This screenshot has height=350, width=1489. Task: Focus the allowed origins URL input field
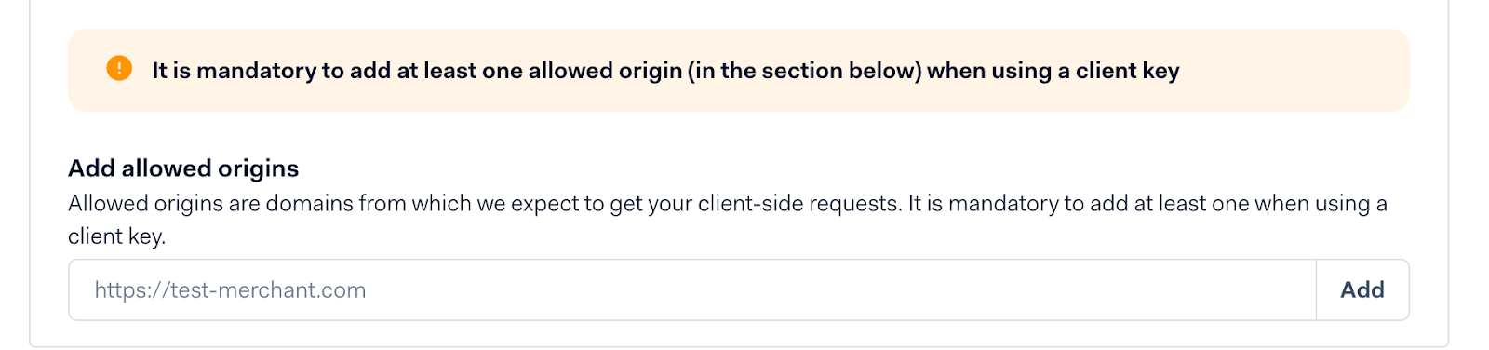click(x=692, y=290)
